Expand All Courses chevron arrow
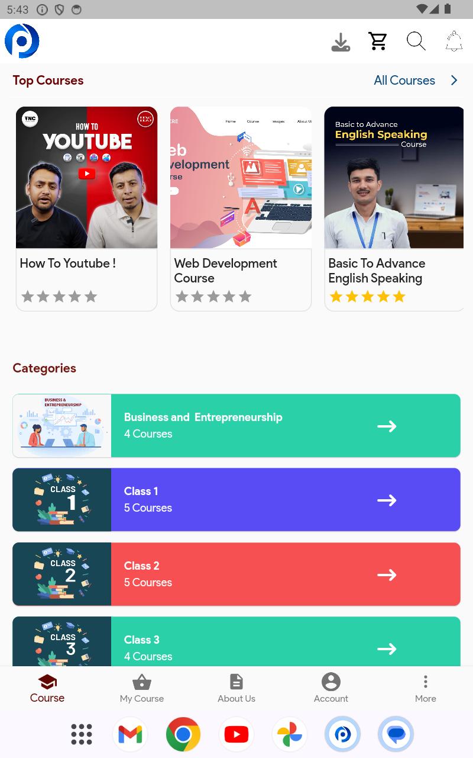 click(454, 80)
